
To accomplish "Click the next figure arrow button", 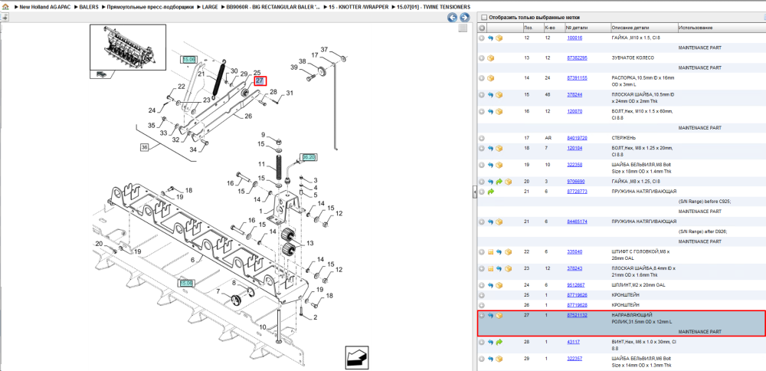I will click(x=464, y=18).
